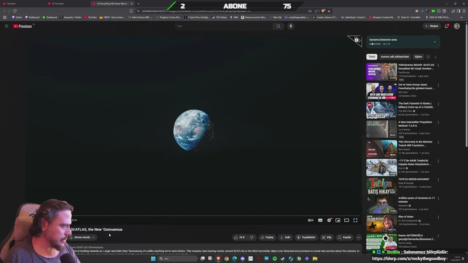Open the YouTube guide hamburger menu
The height and width of the screenshot is (263, 468).
tap(6, 26)
